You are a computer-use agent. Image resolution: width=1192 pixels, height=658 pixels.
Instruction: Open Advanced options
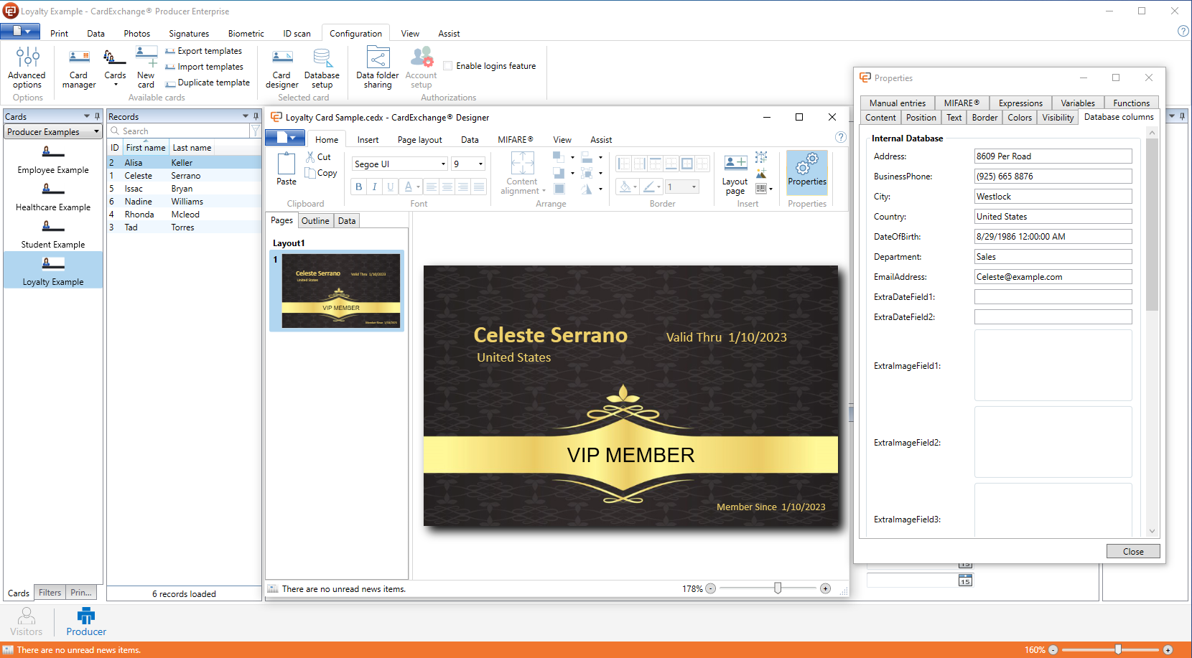point(27,68)
